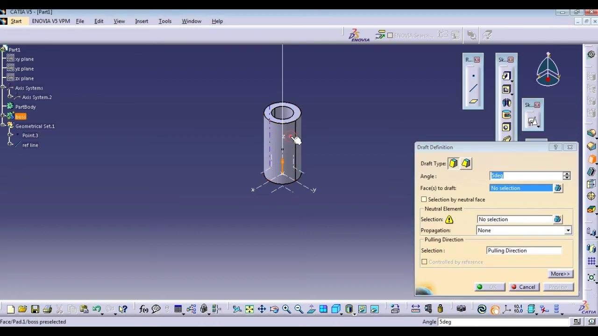598x336 pixels.
Task: Open the Insert menu
Action: click(142, 21)
